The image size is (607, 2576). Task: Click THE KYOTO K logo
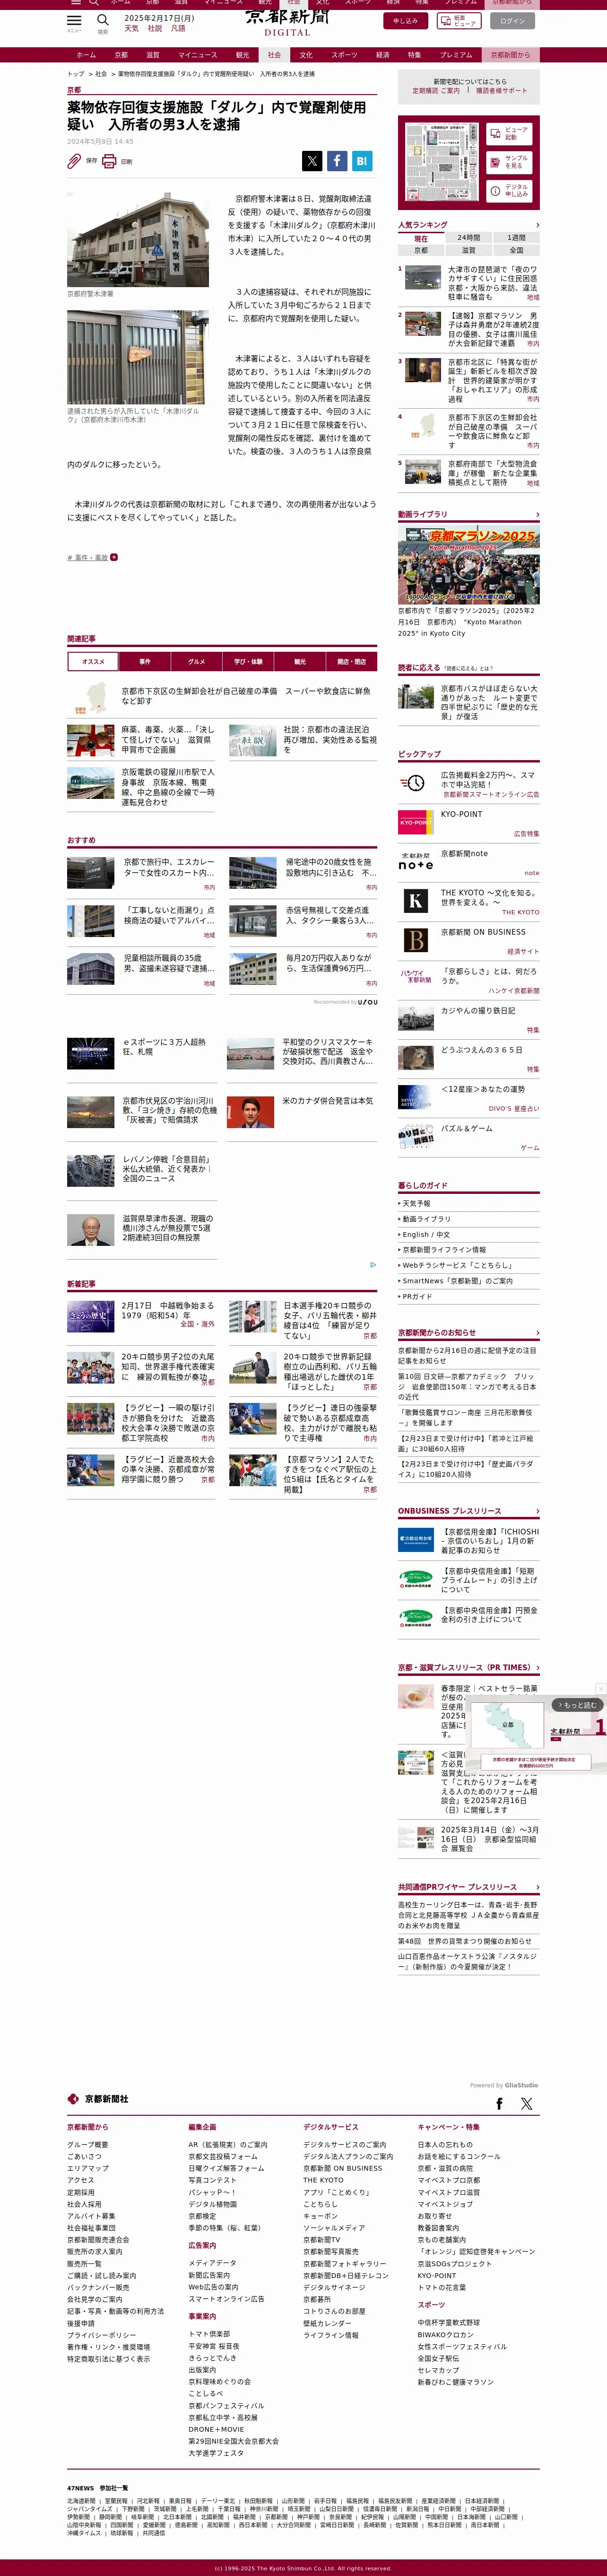click(x=416, y=901)
